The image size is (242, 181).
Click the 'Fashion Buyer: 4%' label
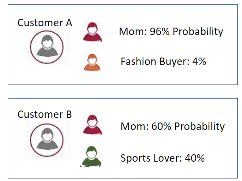(x=163, y=61)
